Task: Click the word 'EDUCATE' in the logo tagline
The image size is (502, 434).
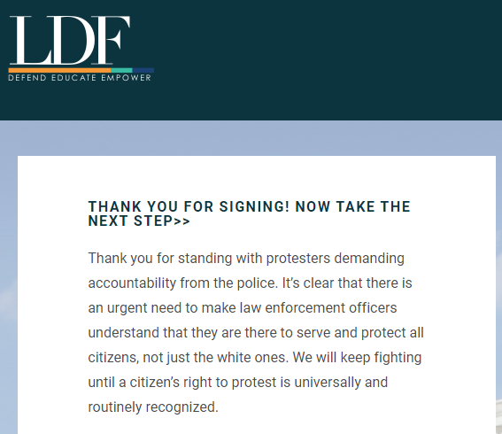Action: click(x=74, y=78)
